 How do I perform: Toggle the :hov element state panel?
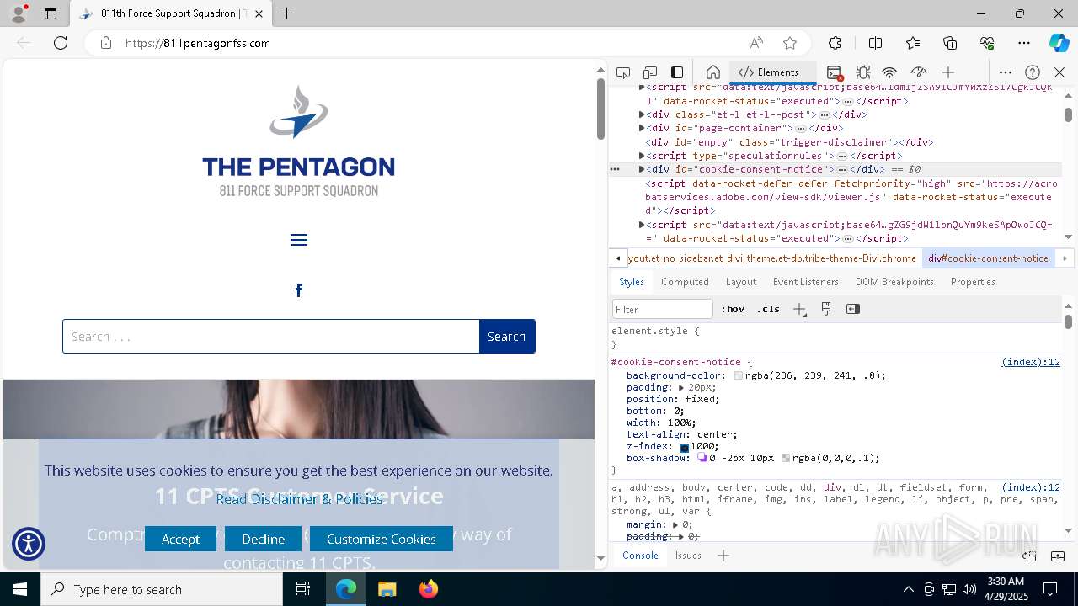click(733, 309)
